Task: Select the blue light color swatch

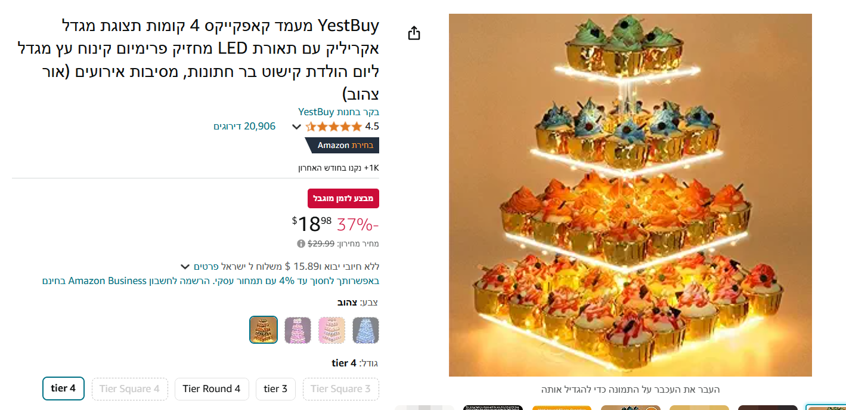Action: (365, 330)
